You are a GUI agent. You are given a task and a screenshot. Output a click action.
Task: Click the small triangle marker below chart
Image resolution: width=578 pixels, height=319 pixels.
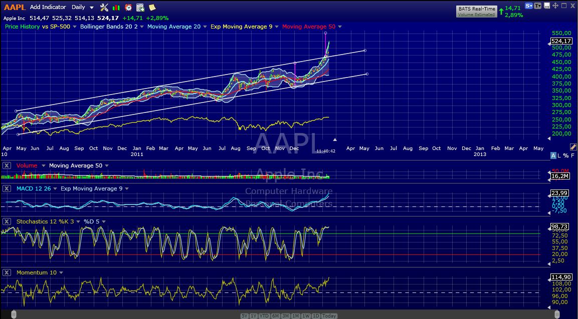(335, 139)
